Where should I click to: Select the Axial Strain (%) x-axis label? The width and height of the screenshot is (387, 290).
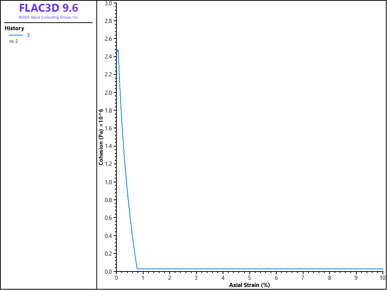(x=249, y=285)
